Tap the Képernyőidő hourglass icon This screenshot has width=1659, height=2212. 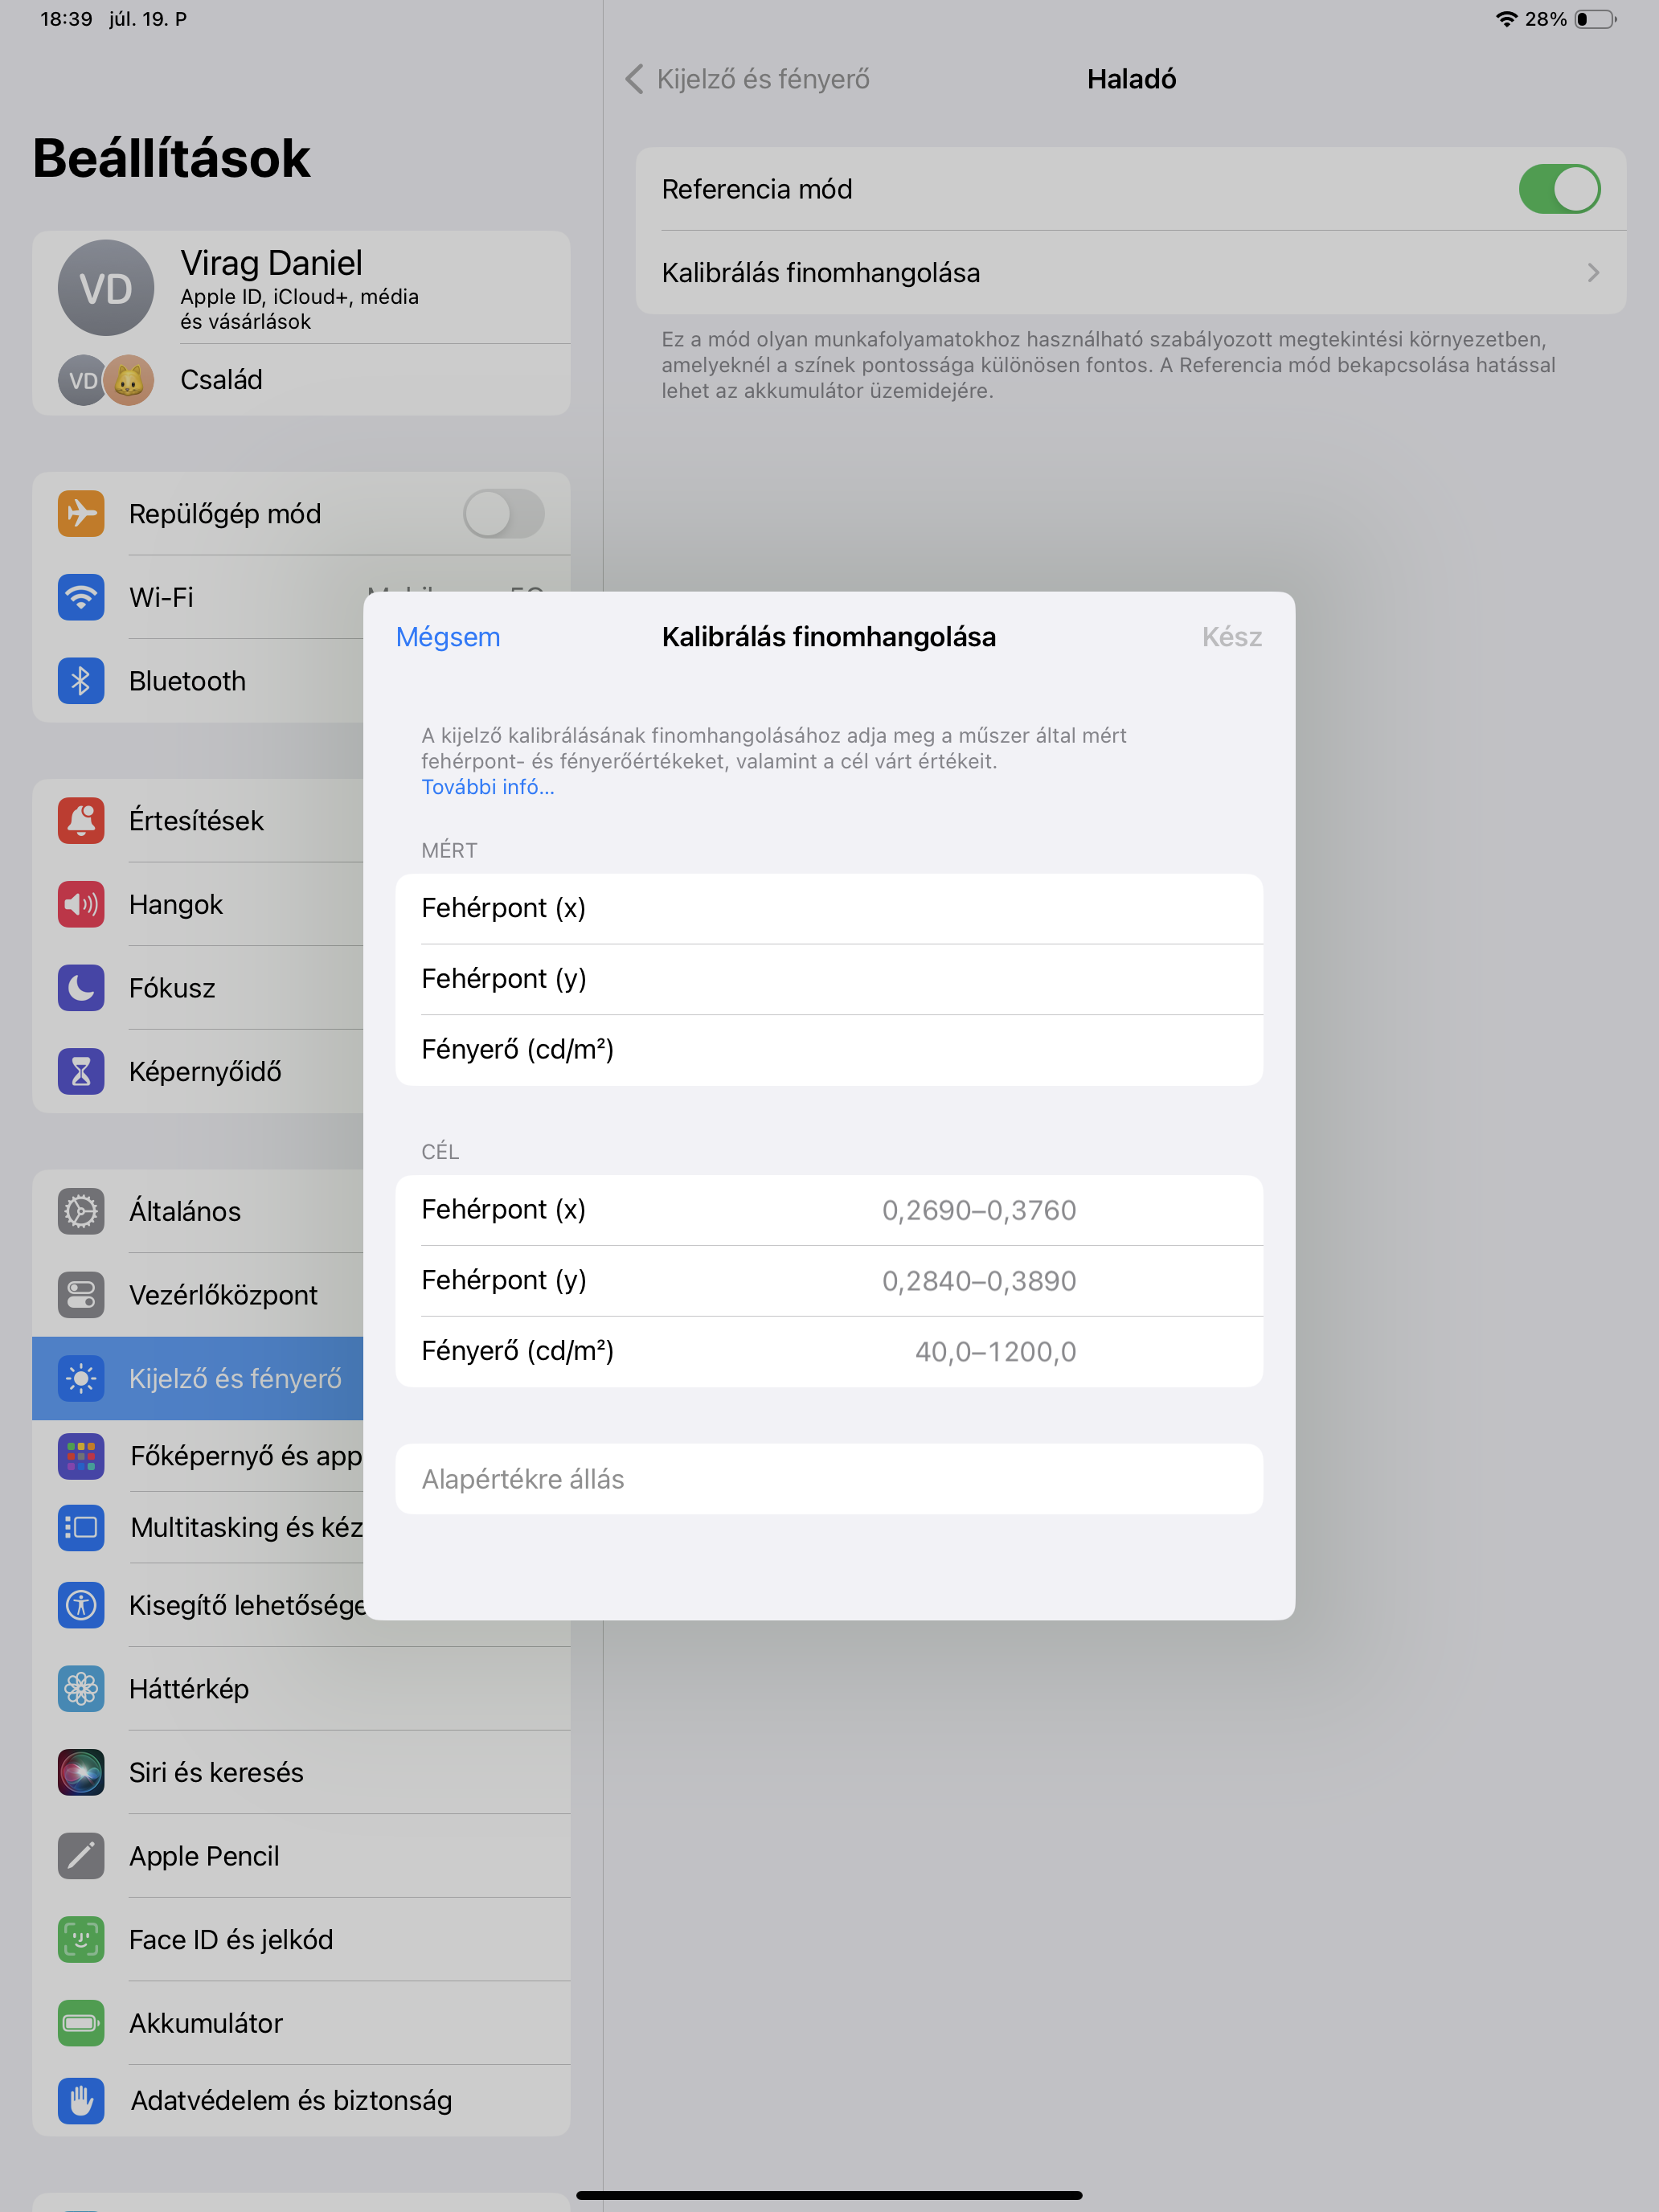81,1072
